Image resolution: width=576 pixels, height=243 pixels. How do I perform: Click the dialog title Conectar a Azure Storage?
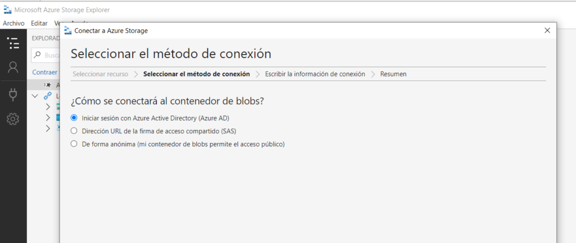point(111,31)
